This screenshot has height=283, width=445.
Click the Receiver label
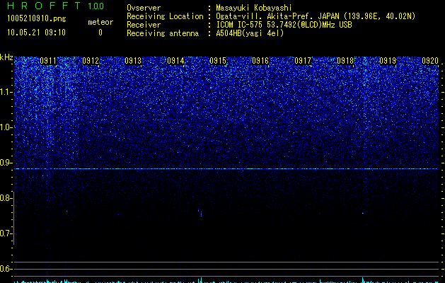(x=144, y=25)
